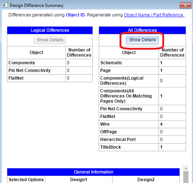Image resolution: width=193 pixels, height=183 pixels.
Task: Click Show Details under Logical Differences
Action: tap(50, 40)
